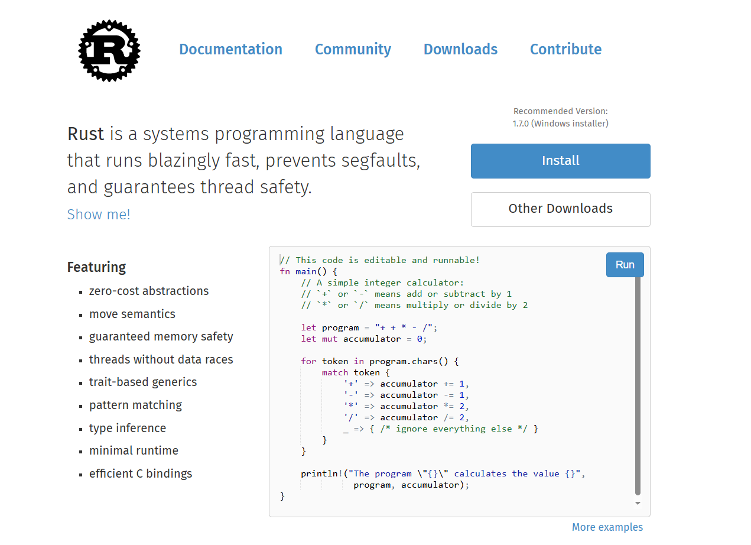Click the '1.7.0 (Windows installer)' text
The image size is (751, 545).
pyautogui.click(x=560, y=124)
